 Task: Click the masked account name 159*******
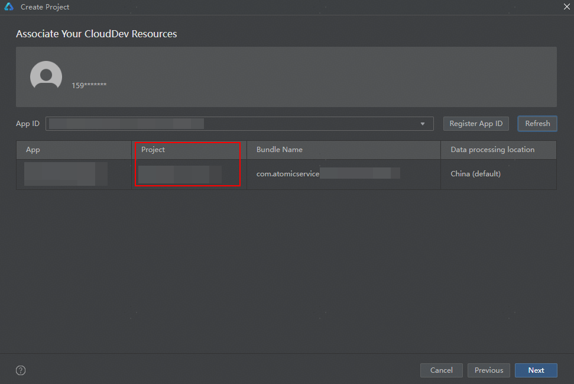pos(89,85)
